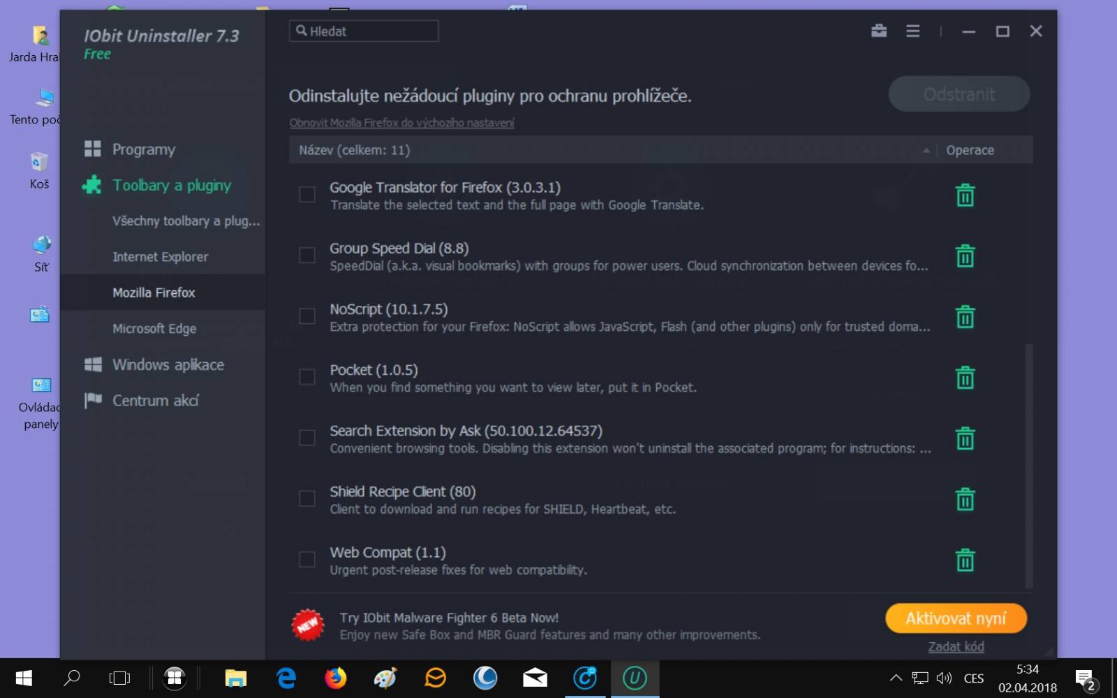Remove Web Compat using trash icon
The height and width of the screenshot is (698, 1117).
tap(965, 560)
